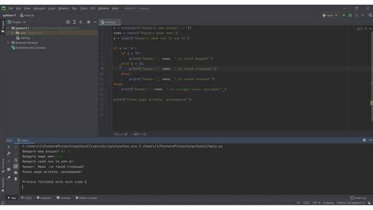The height and width of the screenshot is (210, 373).
Task: Open the Project view type dropdown
Action: click(16, 22)
